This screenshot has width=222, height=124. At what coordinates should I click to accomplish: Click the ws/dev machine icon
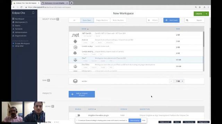pos(75,81)
